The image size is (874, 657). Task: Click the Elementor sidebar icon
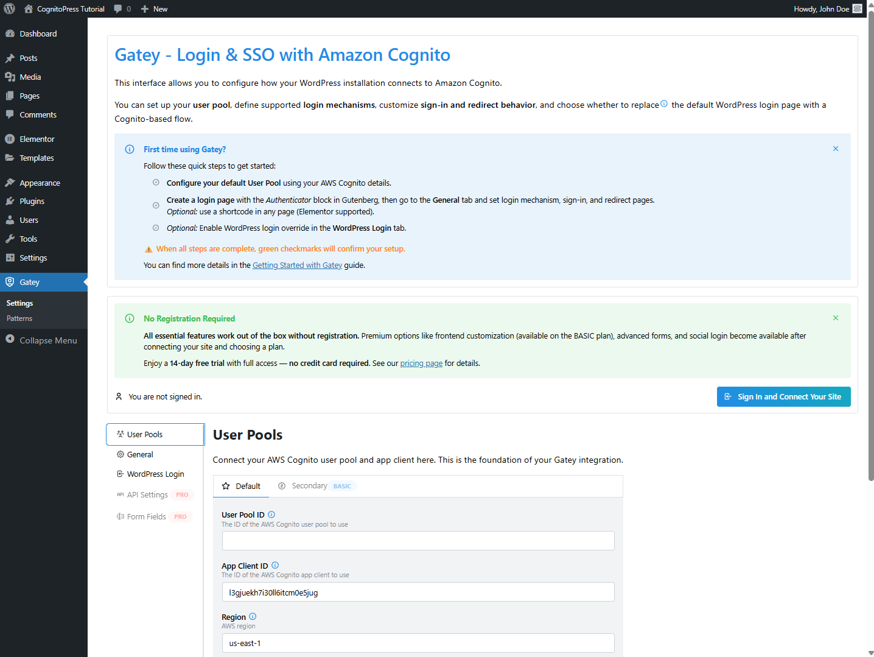(10, 139)
